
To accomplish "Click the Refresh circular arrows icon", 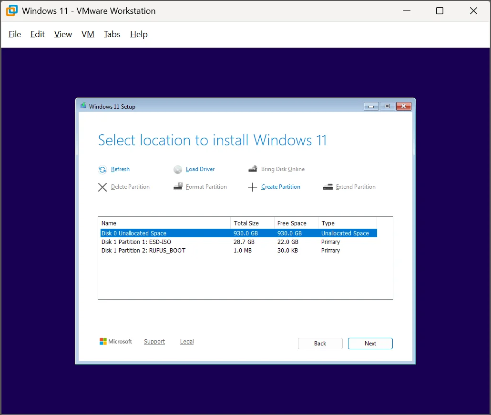I will coord(102,170).
